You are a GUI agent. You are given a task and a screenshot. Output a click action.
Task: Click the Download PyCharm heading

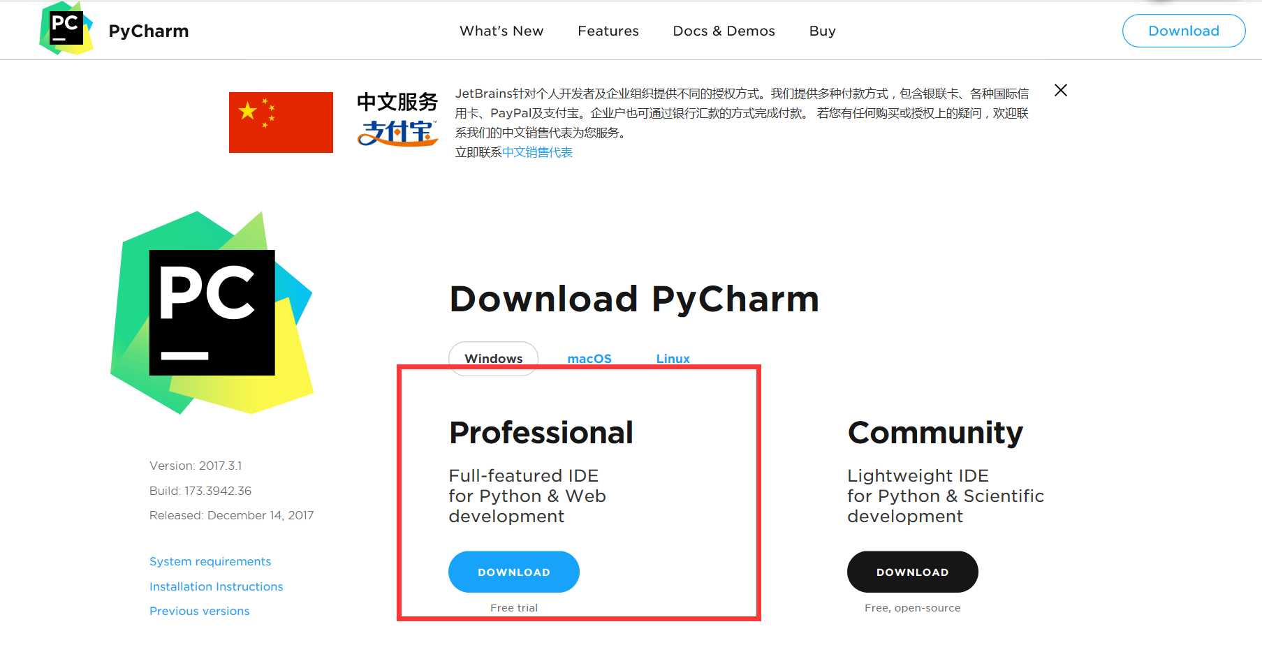[x=634, y=299]
